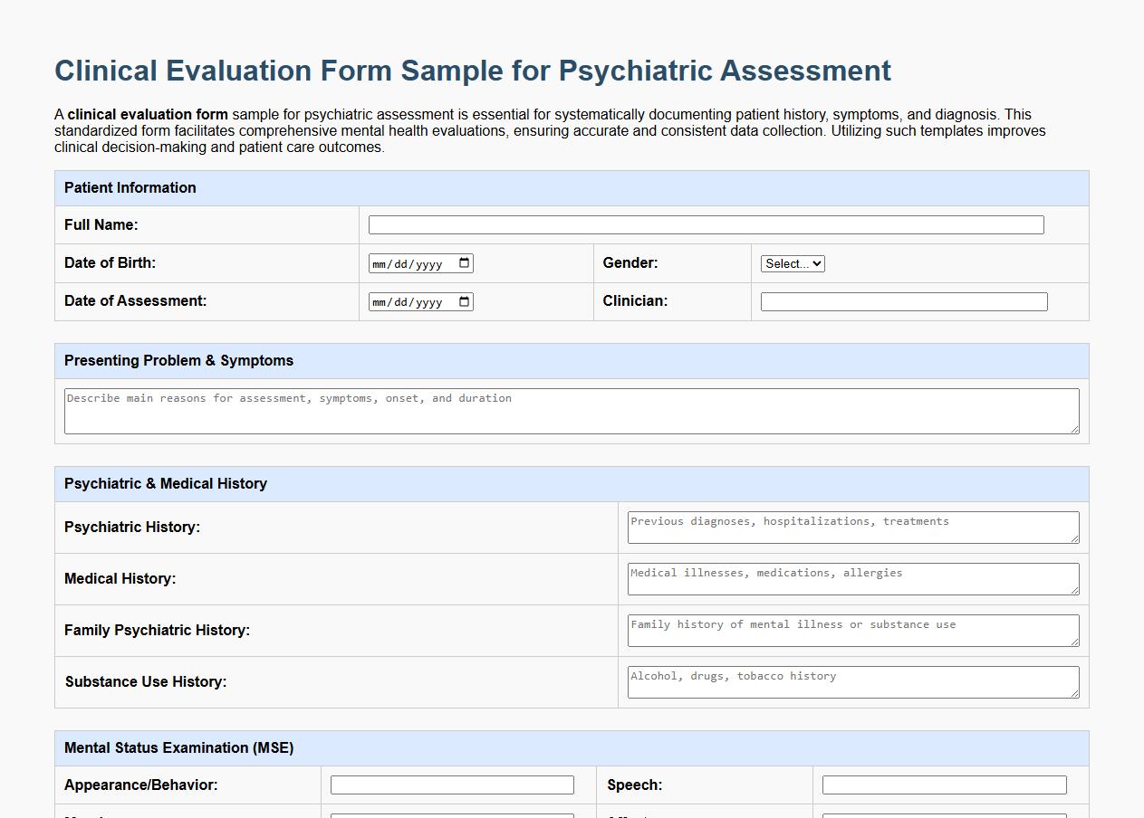Click the Appearance/Behavior input box

point(452,785)
